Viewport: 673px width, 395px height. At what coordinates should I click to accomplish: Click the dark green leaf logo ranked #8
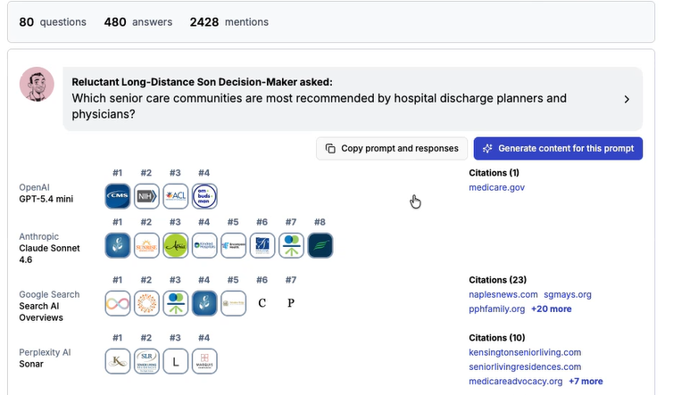click(320, 245)
